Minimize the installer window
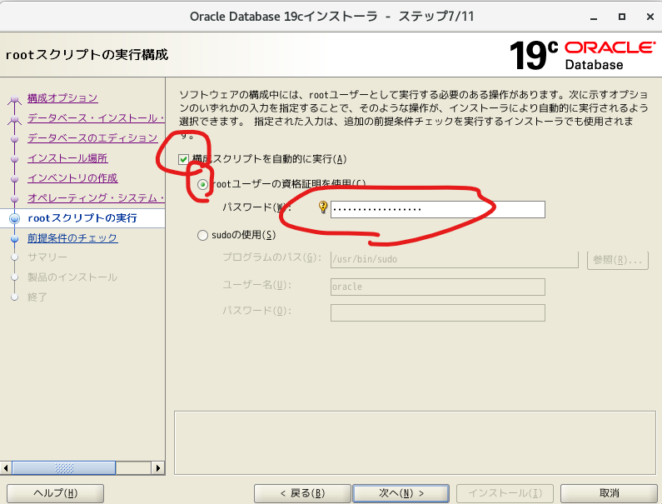Viewport: 662px width, 504px height. [x=594, y=17]
